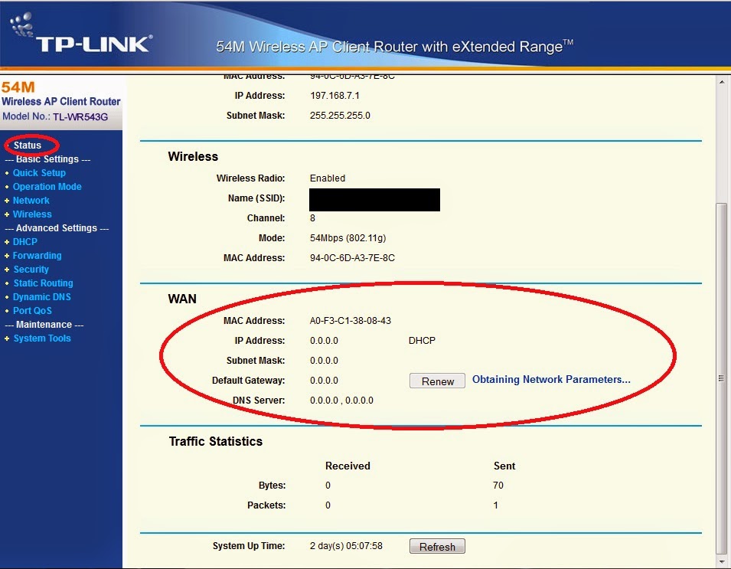
Task: Expand the Security plus icon
Action: 7,270
